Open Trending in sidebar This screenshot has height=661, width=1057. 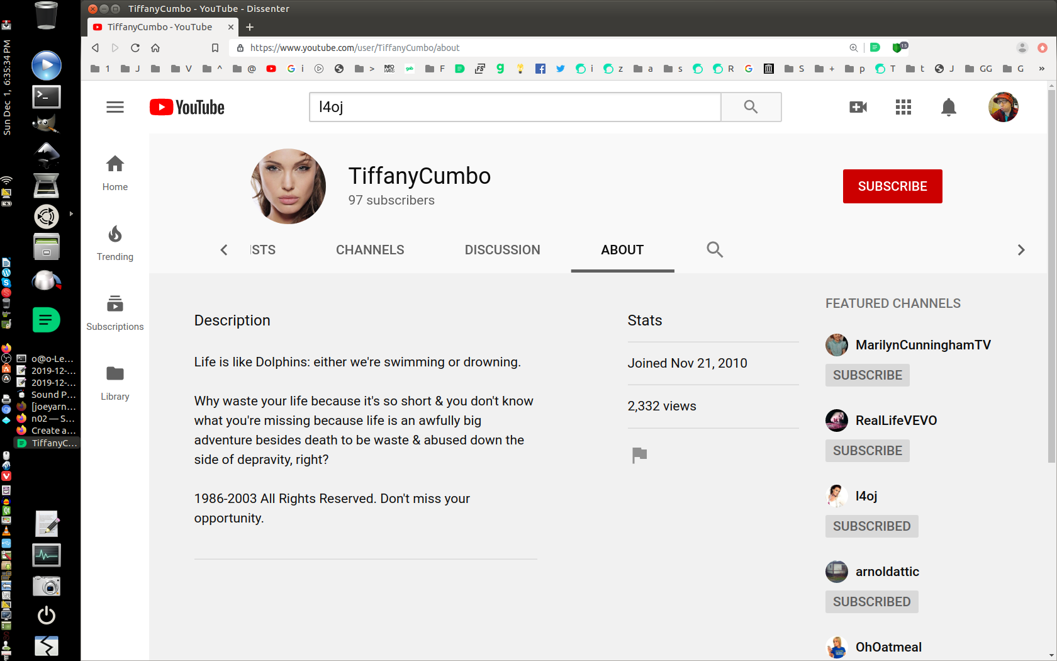coord(115,243)
